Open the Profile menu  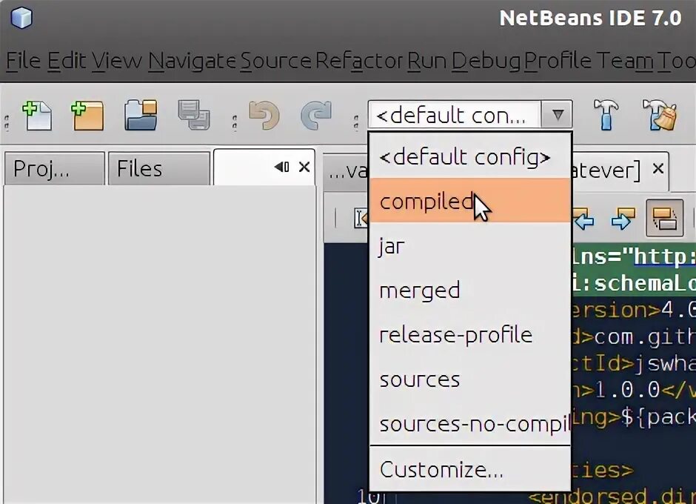(558, 61)
